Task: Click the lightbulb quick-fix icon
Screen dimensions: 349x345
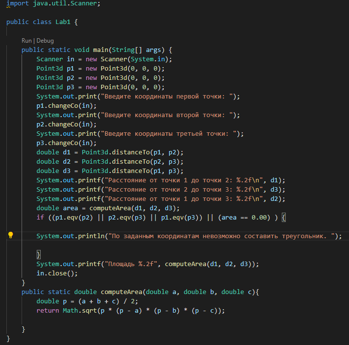Action: [10, 235]
